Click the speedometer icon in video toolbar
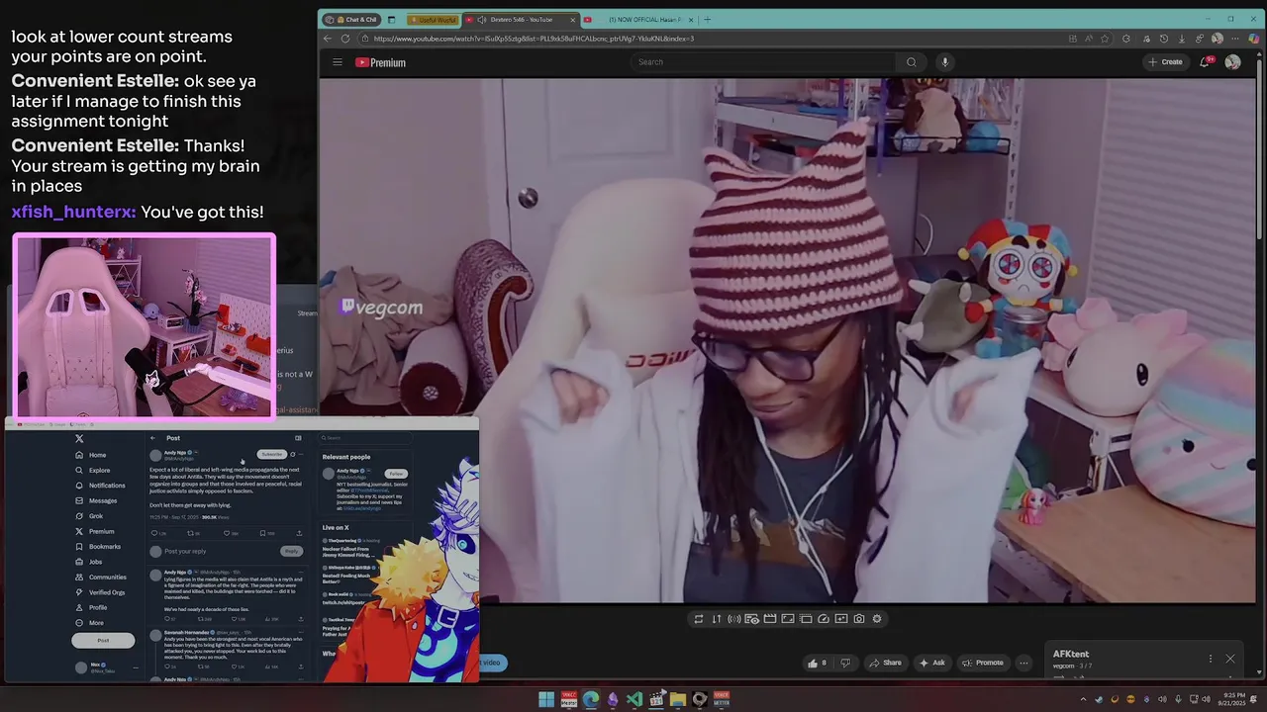The image size is (1267, 712). pos(824,619)
